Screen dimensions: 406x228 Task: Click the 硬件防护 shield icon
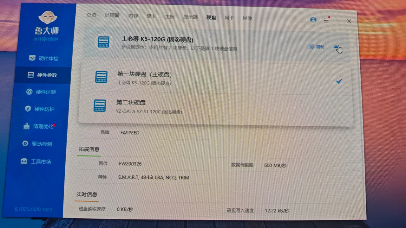point(28,109)
